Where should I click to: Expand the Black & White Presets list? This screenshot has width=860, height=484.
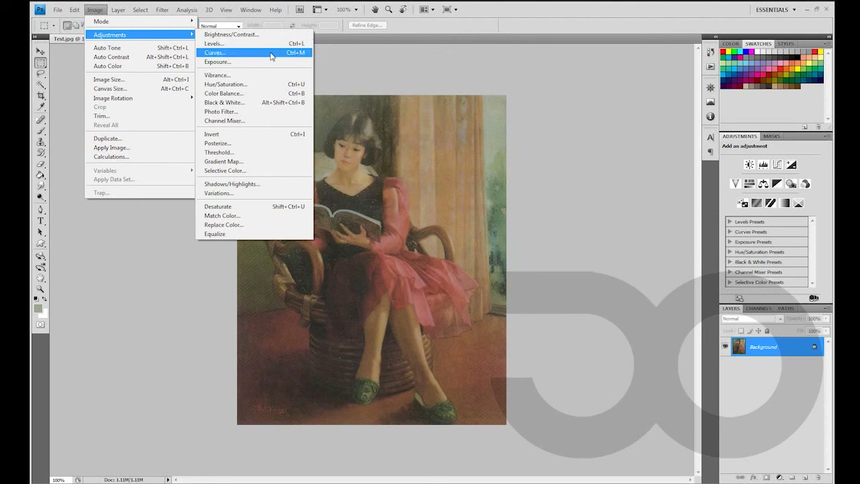[x=730, y=262]
